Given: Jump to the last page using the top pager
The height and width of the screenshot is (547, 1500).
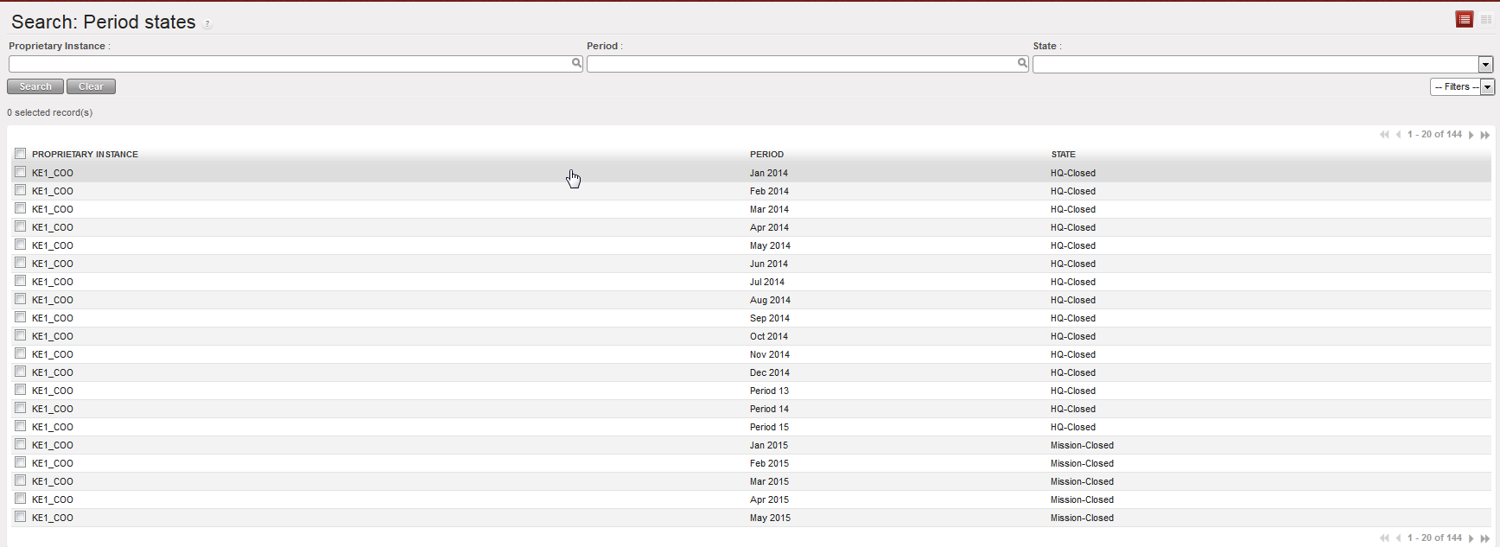Looking at the screenshot, I should point(1485,135).
